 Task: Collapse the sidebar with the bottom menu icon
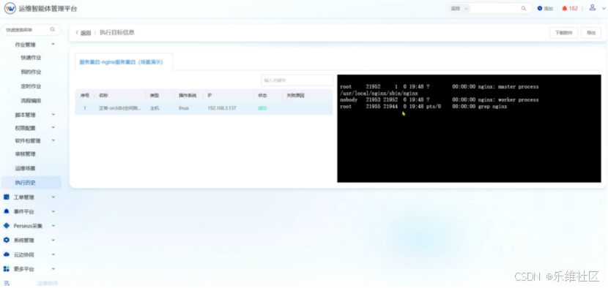[x=6, y=283]
